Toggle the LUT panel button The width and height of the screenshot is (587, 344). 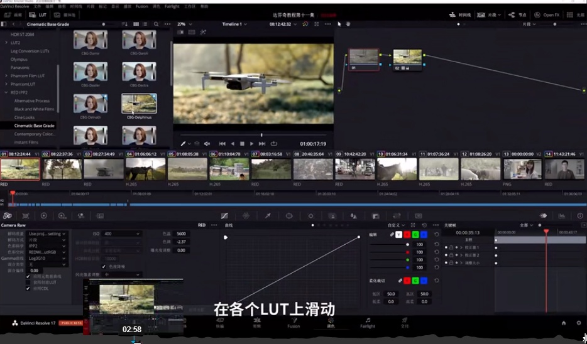pyautogui.click(x=38, y=15)
